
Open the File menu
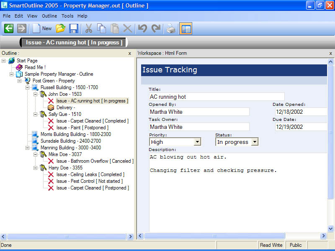(7, 16)
